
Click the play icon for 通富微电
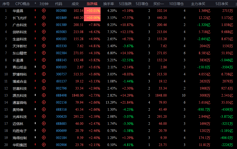pos(44,102)
